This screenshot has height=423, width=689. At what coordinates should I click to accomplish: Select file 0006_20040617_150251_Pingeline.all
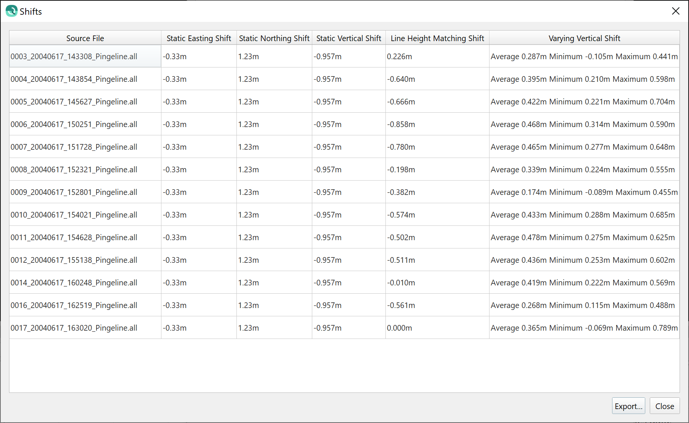[74, 124]
